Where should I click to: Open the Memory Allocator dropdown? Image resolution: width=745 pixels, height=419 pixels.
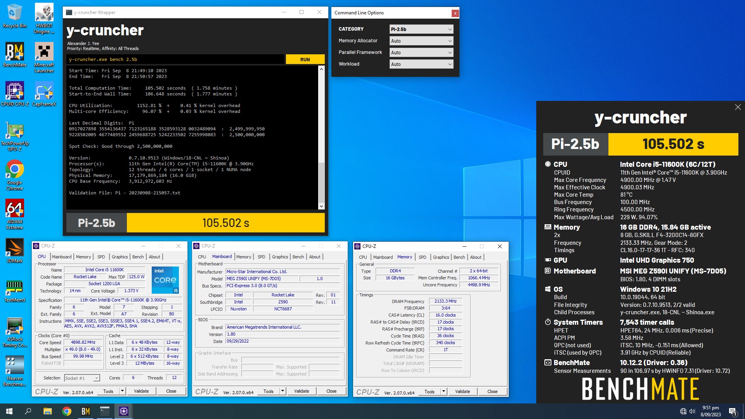421,41
